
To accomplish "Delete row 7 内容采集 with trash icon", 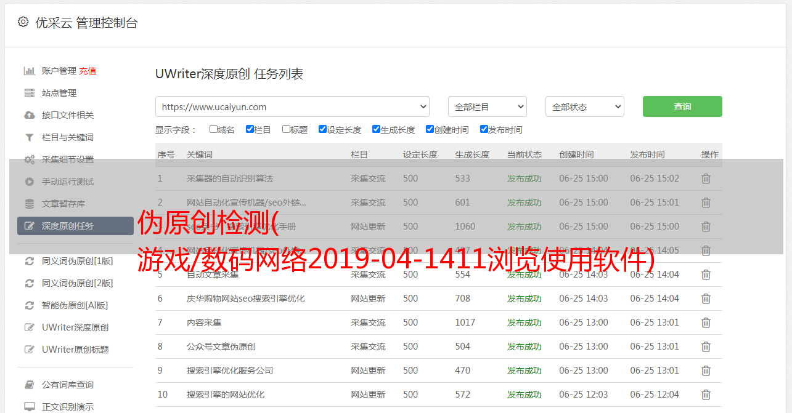I will coord(706,323).
